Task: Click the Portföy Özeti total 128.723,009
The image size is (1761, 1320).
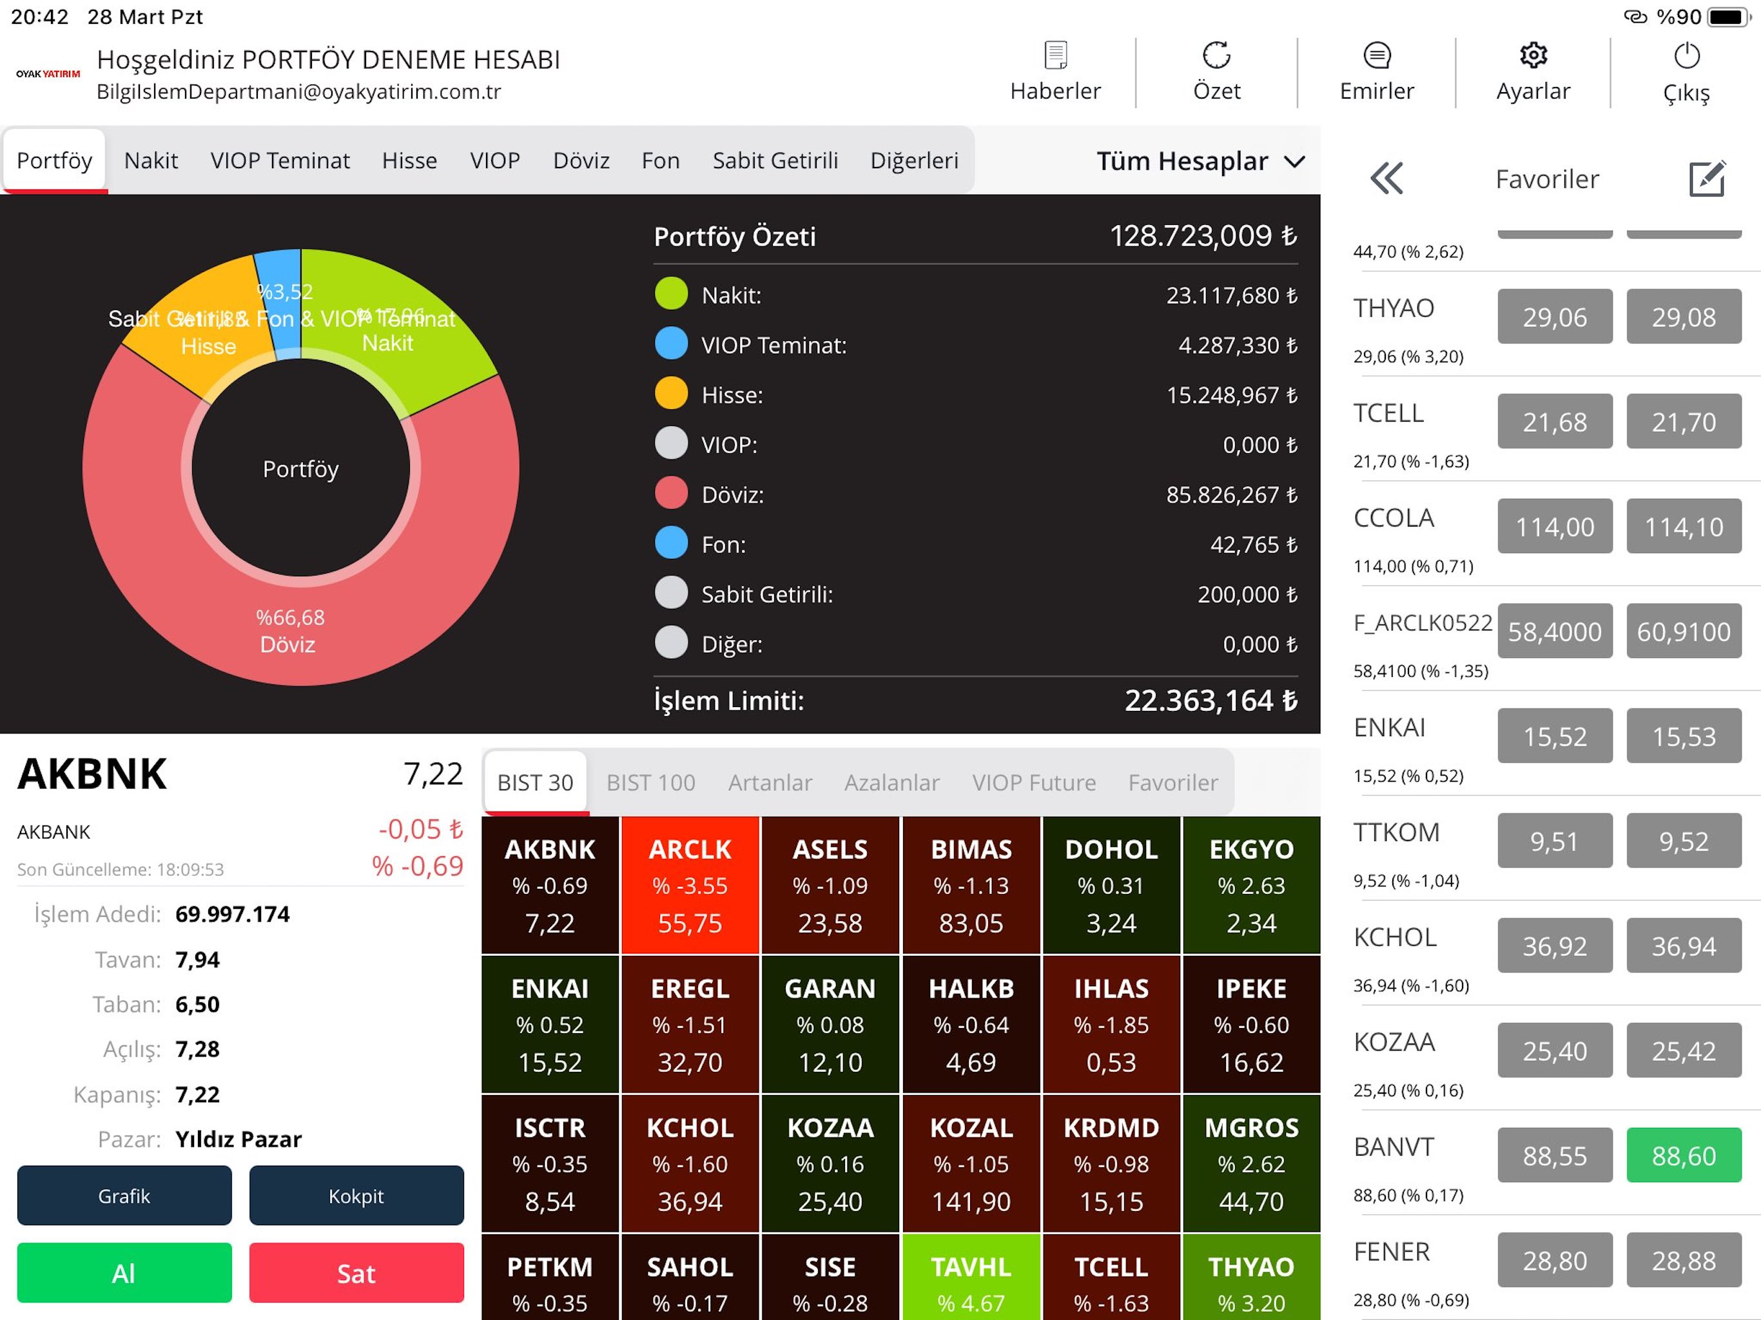Action: (x=1203, y=236)
